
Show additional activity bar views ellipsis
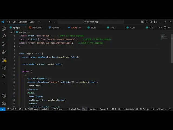4,83
